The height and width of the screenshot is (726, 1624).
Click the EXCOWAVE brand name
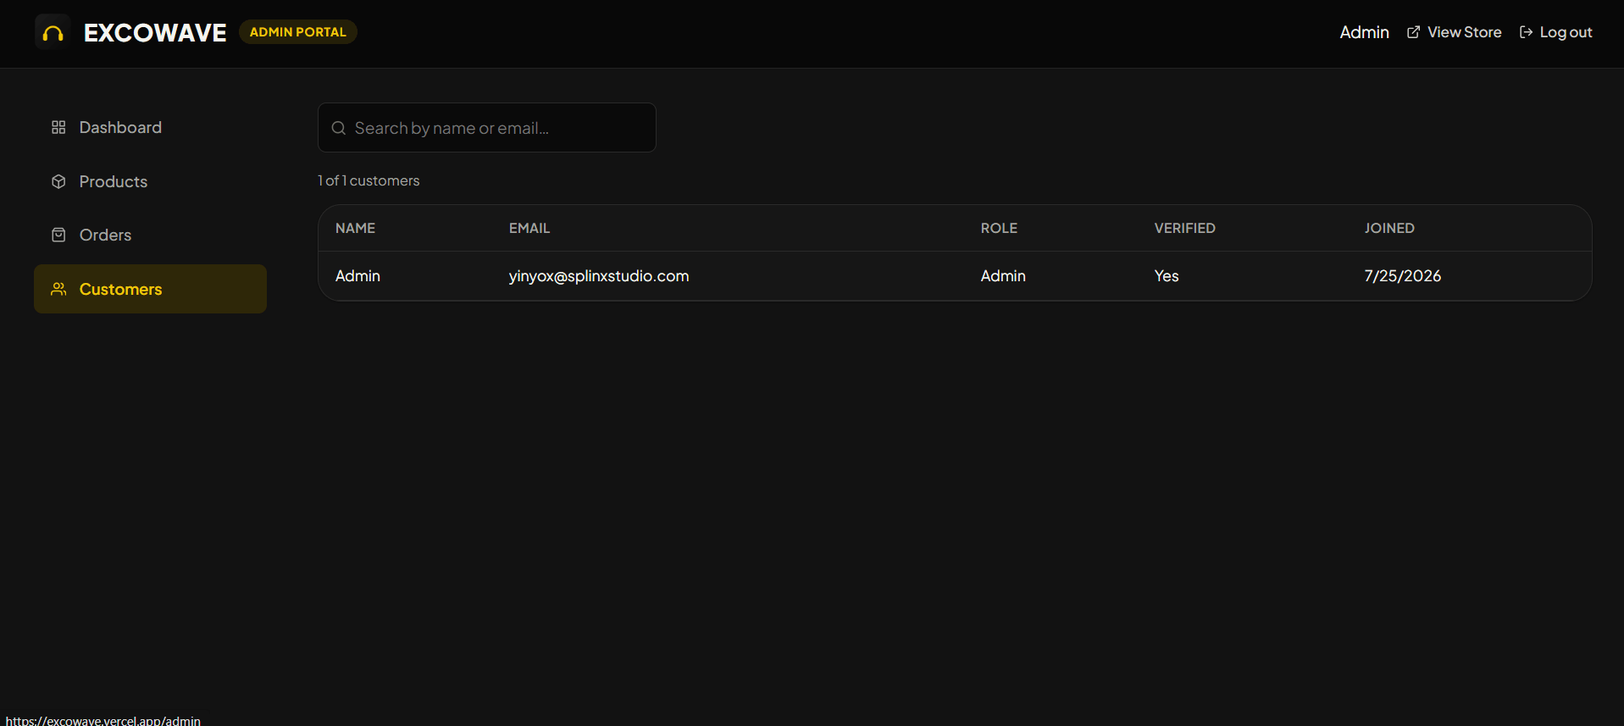(155, 32)
